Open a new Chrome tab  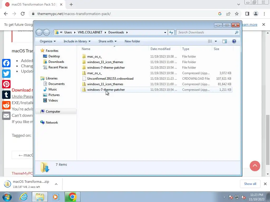point(71,4)
